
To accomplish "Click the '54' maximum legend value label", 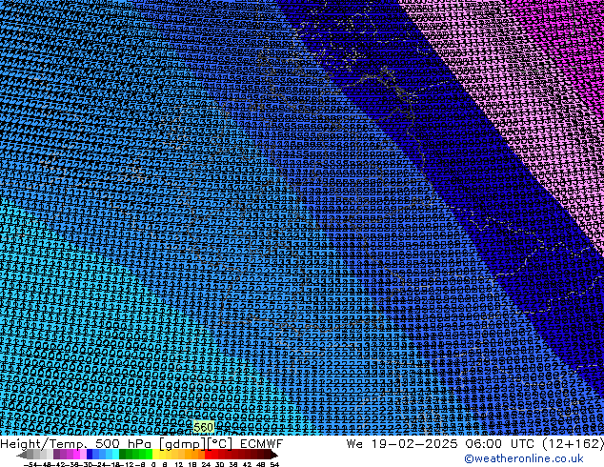I will (274, 464).
